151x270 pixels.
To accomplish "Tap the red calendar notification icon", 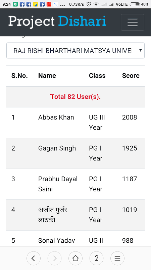I will [49, 4].
